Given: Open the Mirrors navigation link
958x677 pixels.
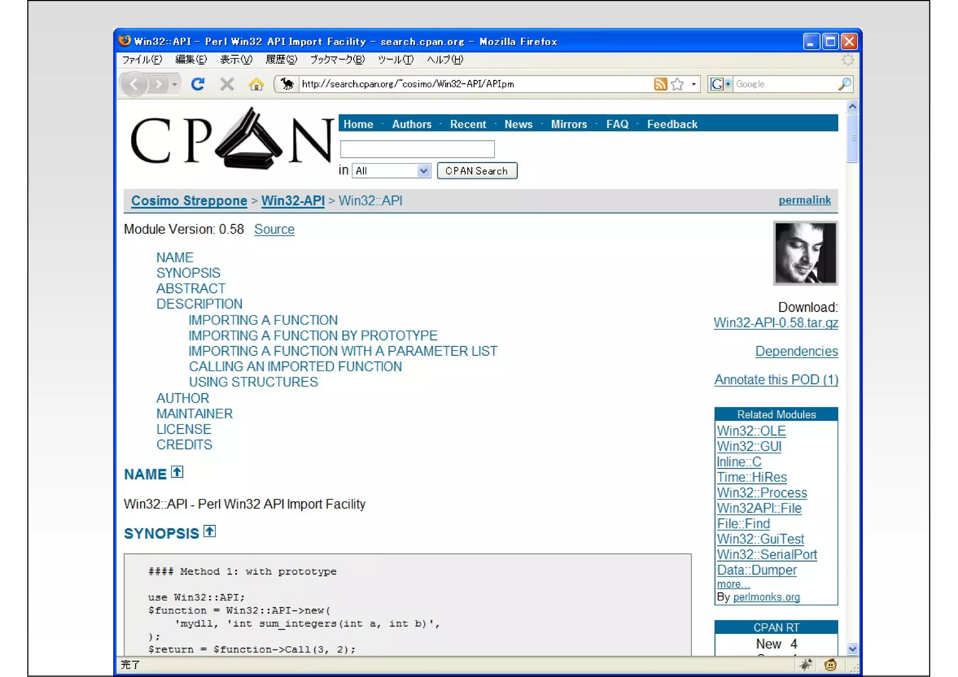Looking at the screenshot, I should (569, 124).
